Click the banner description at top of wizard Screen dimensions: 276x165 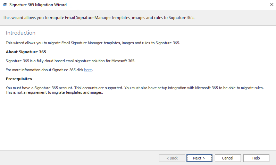pyautogui.click(x=99, y=18)
